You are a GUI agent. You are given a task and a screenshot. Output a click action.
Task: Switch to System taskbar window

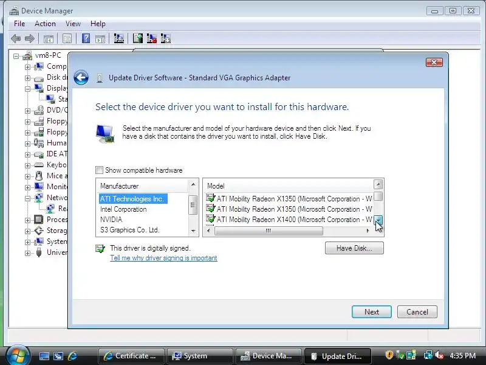coord(200,356)
